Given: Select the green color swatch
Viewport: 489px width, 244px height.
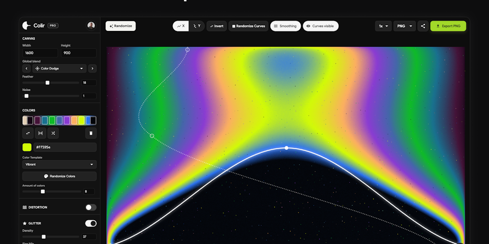Looking at the screenshot, I should (52, 121).
